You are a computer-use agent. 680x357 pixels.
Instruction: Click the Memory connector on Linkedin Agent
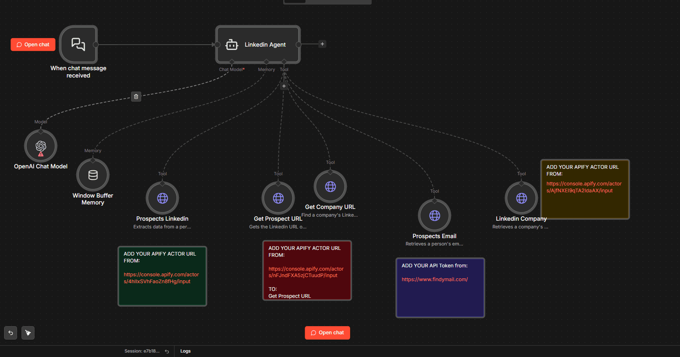click(x=266, y=62)
